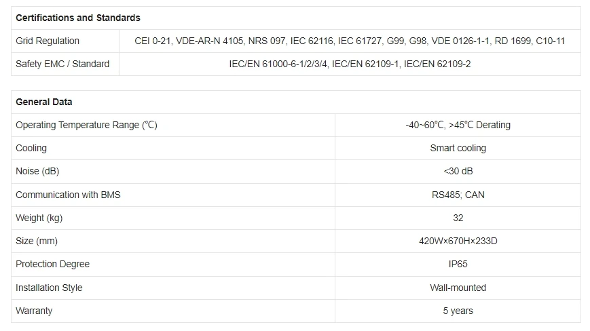This screenshot has width=590, height=331.
Task: Click the 5 years warranty value
Action: [458, 311]
